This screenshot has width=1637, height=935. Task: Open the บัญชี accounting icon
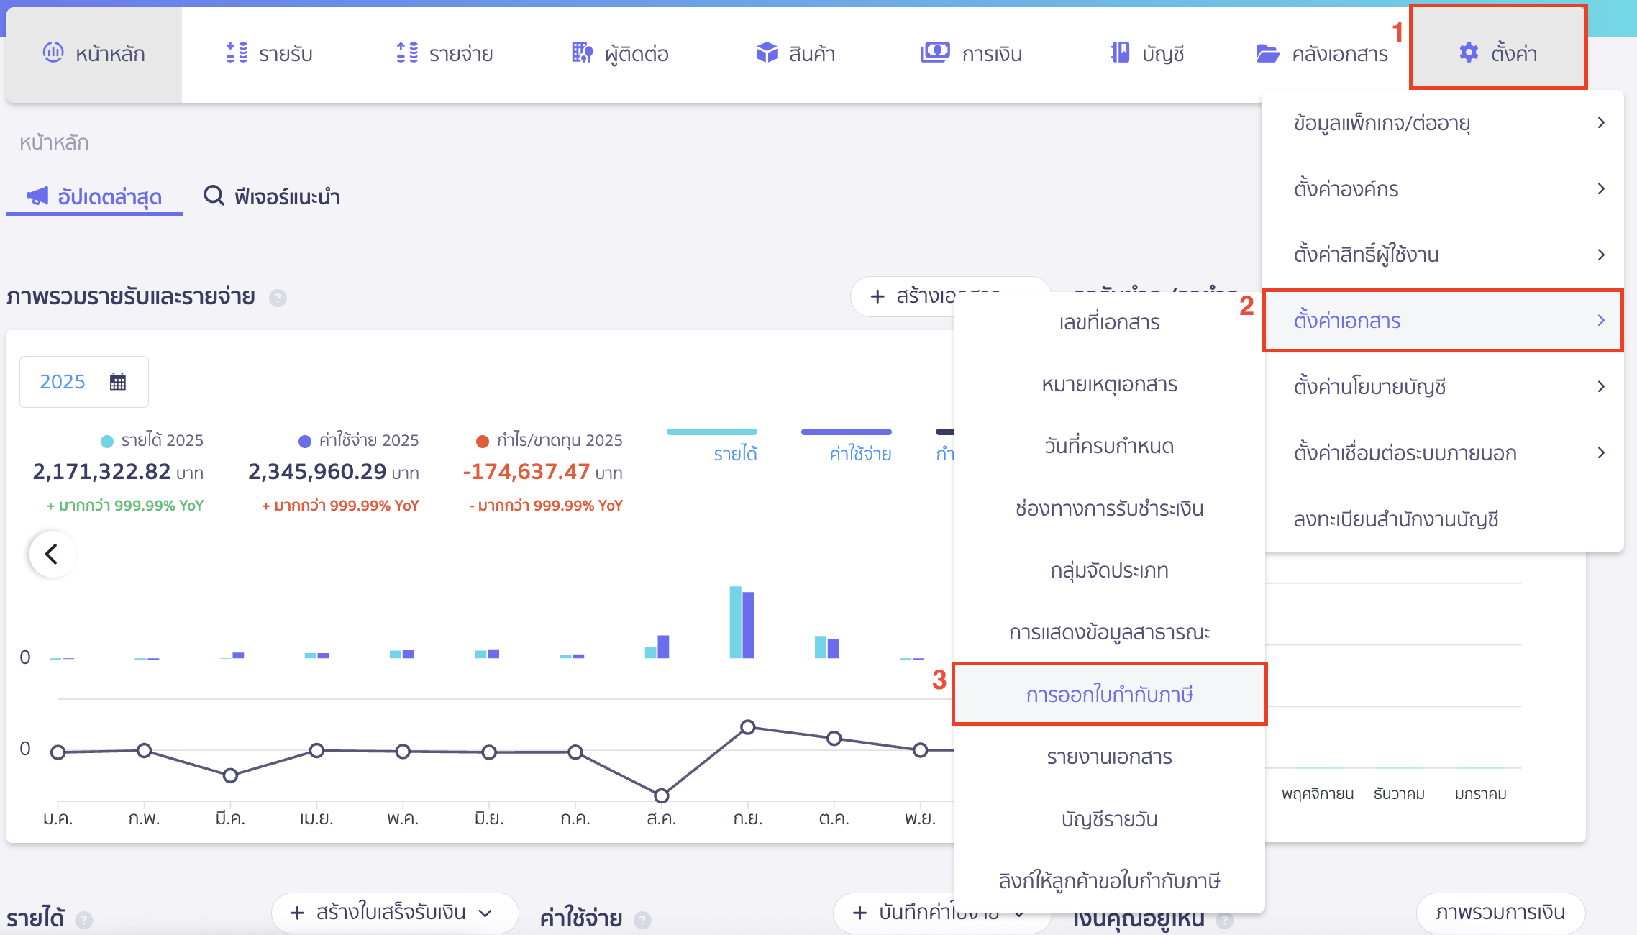1119,53
